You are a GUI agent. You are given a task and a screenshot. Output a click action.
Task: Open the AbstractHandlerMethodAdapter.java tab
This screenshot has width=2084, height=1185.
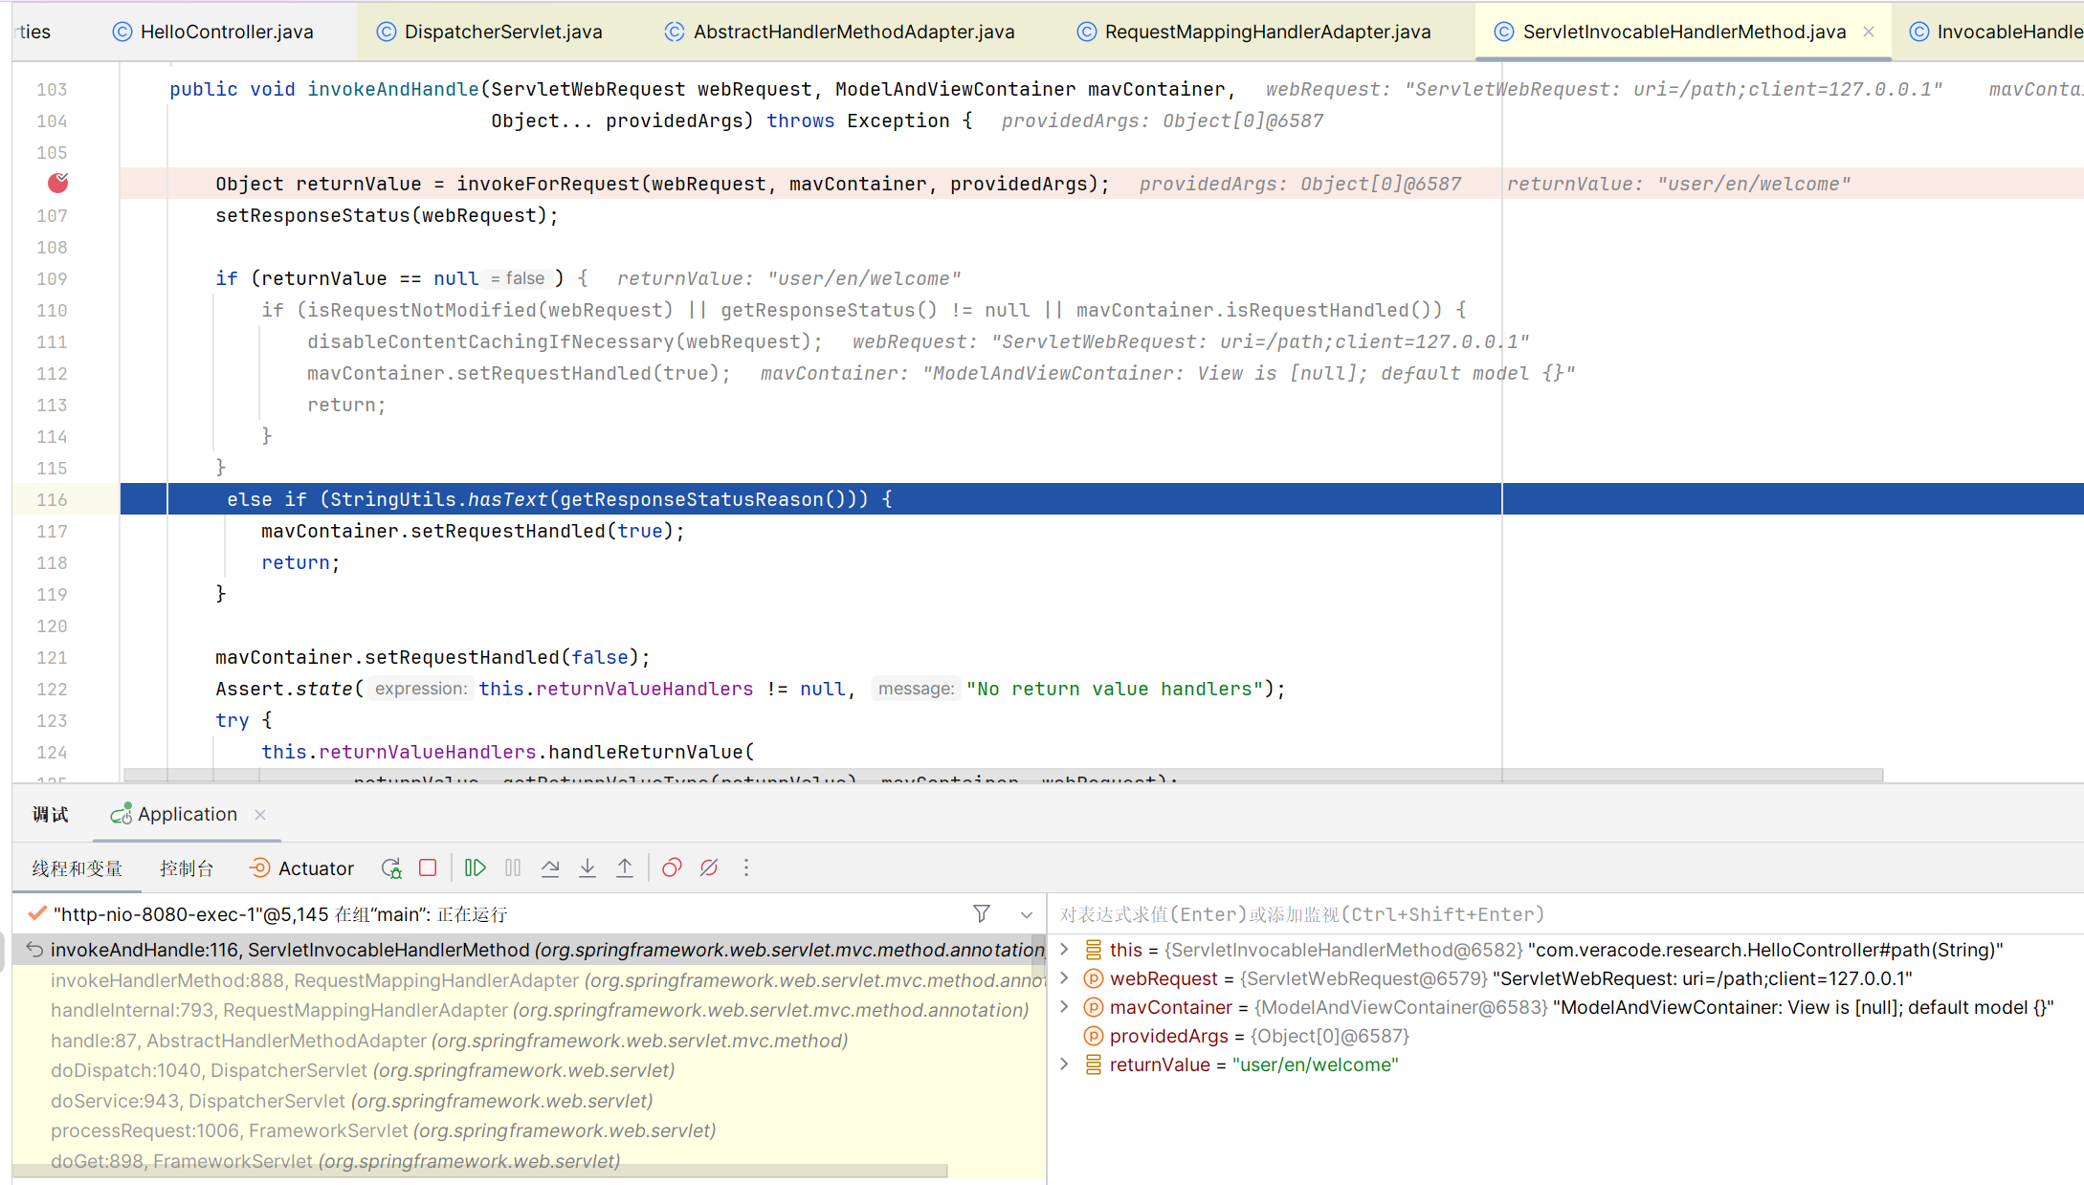tap(839, 32)
